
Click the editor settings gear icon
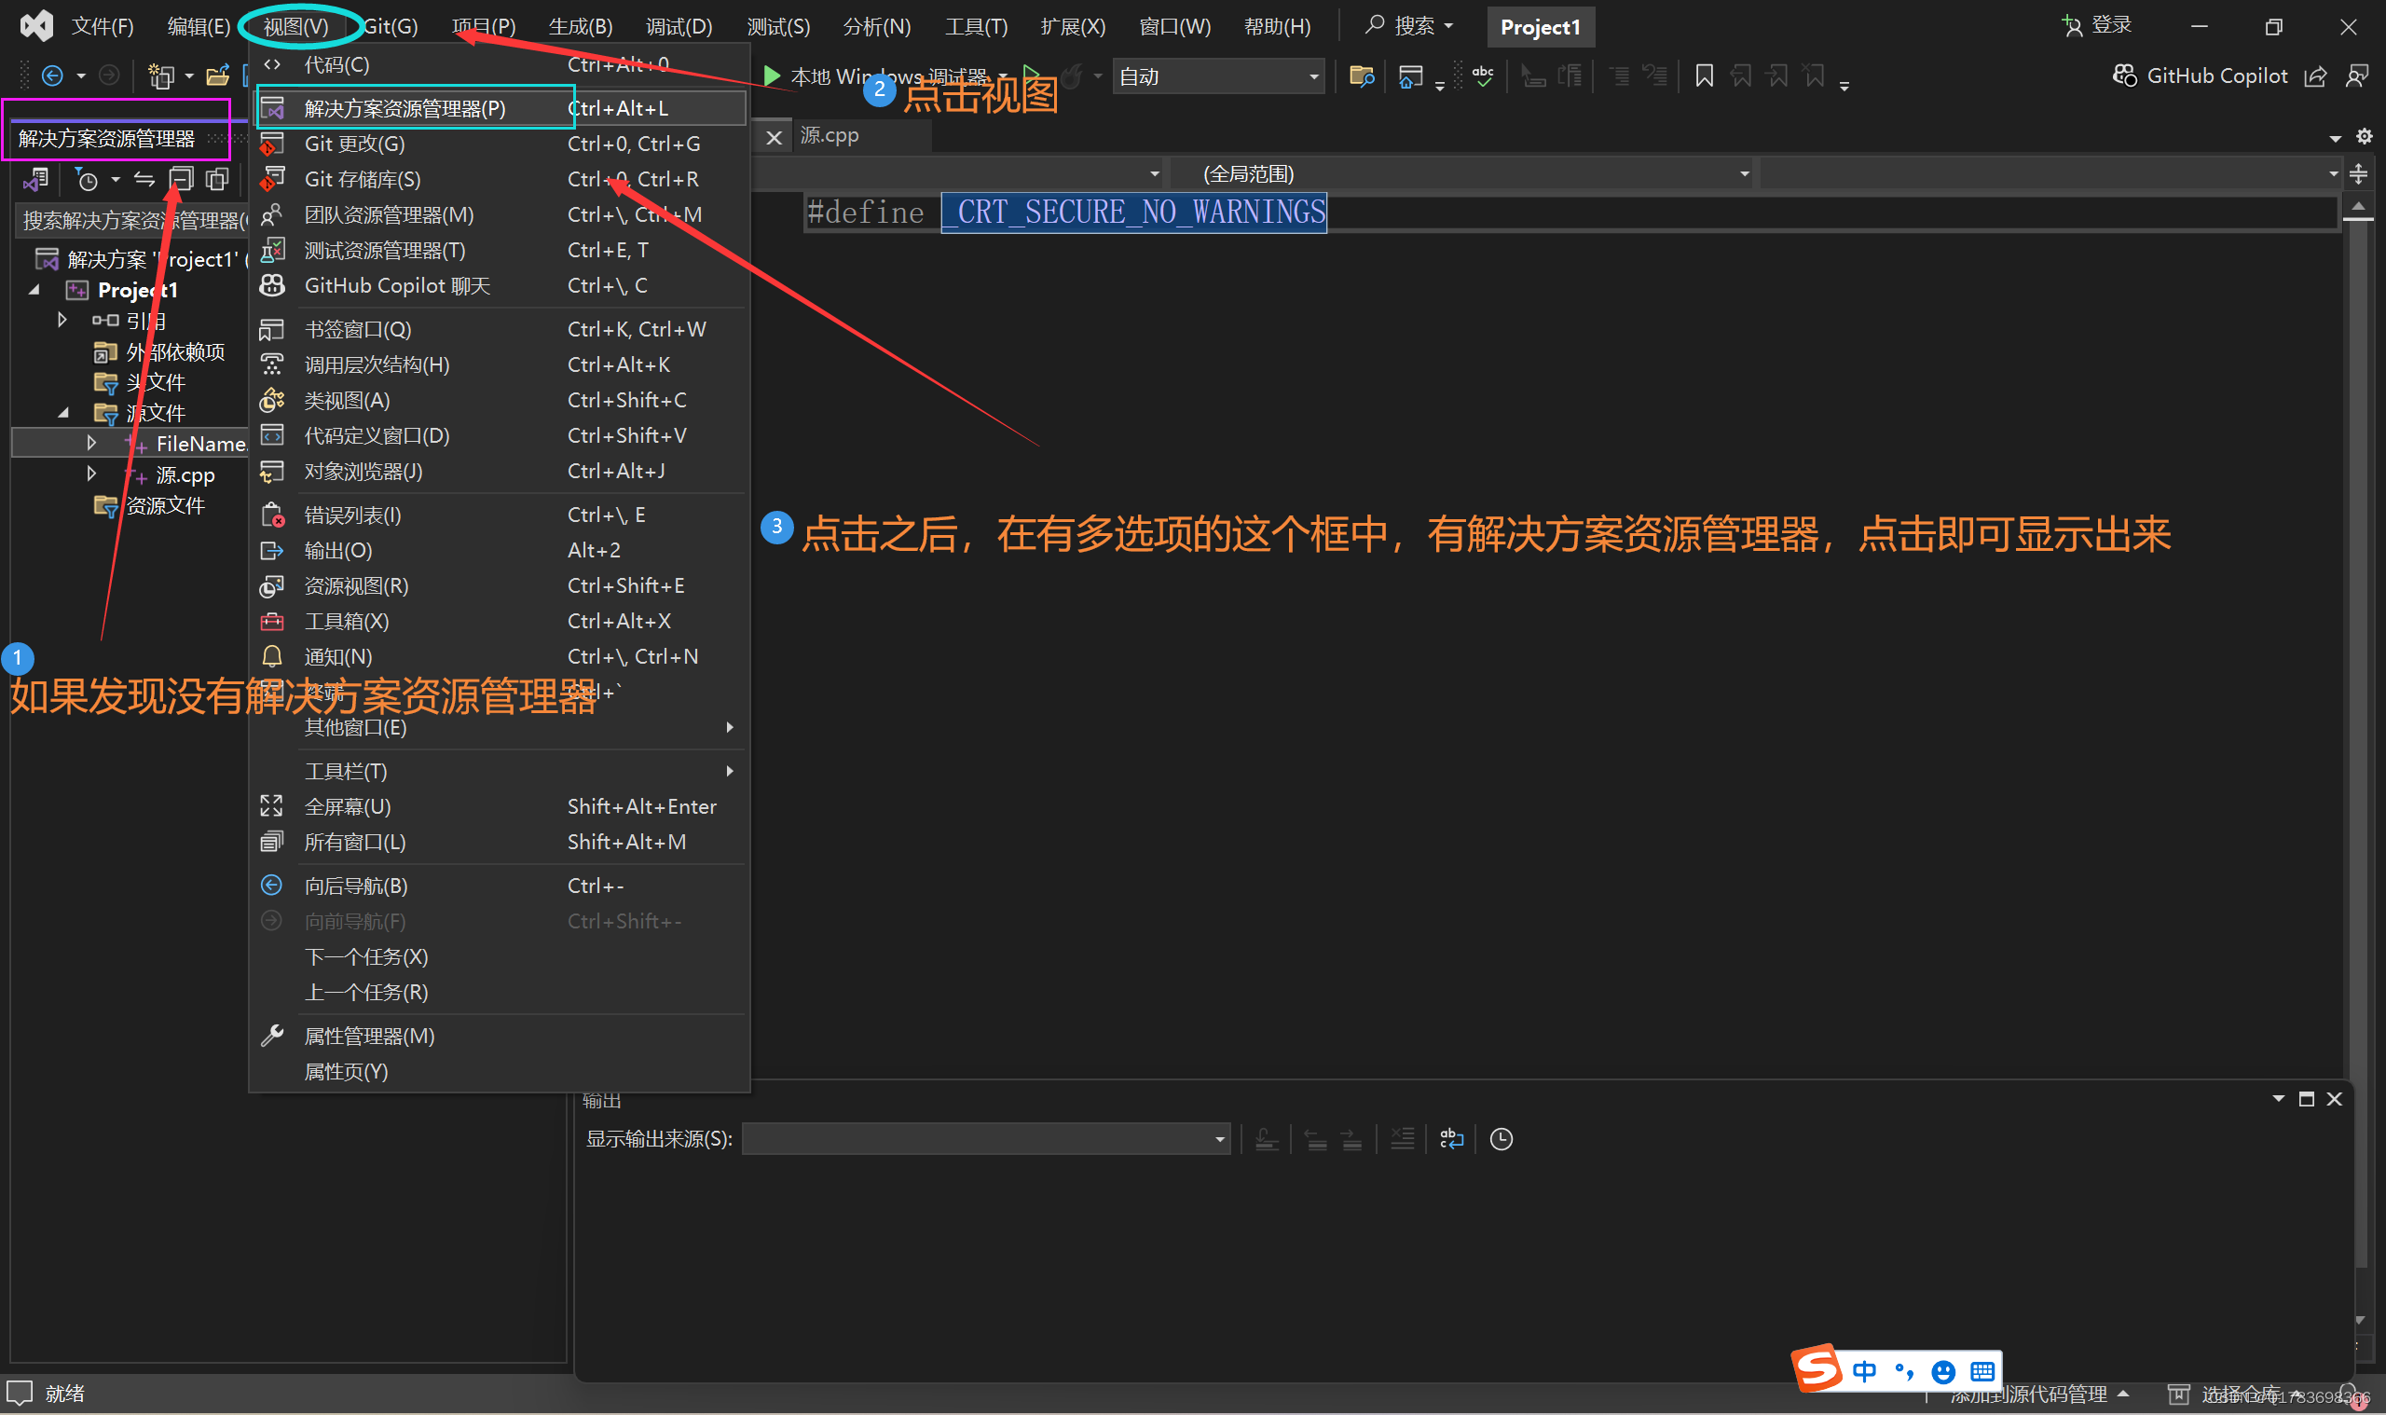tap(2364, 136)
